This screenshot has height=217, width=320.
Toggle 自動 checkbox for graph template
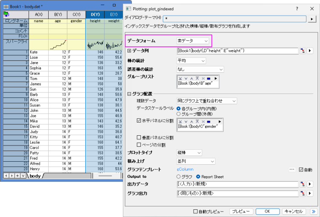tap(301, 170)
